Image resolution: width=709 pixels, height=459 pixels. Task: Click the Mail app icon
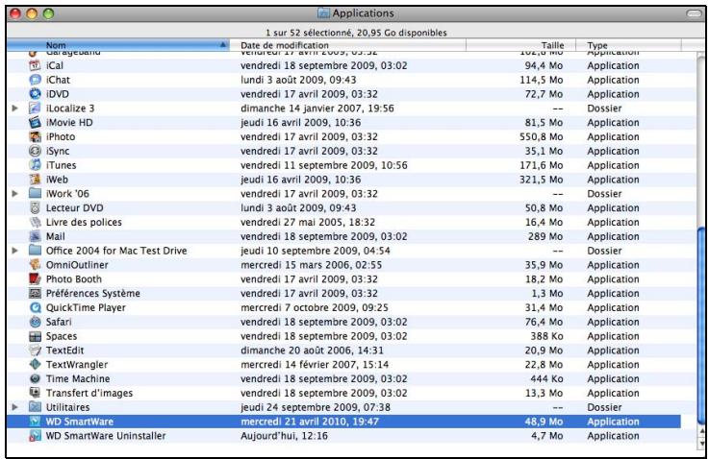(35, 236)
